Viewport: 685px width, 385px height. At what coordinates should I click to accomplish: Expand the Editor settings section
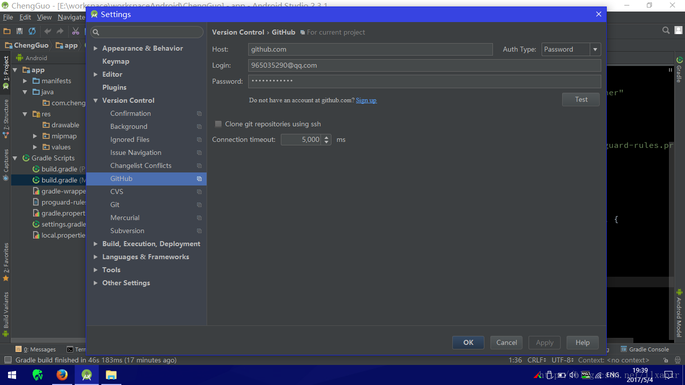point(96,75)
